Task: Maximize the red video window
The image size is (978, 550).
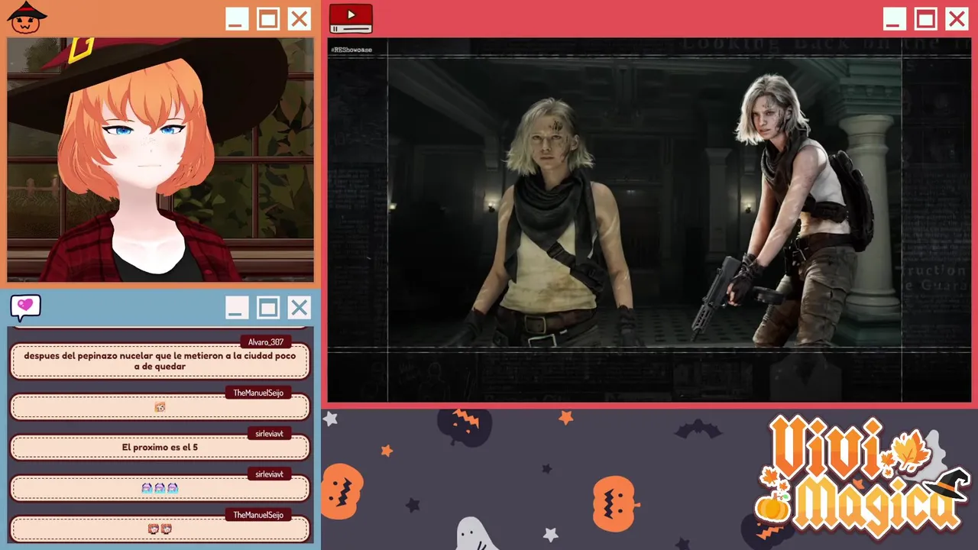Action: 925,19
